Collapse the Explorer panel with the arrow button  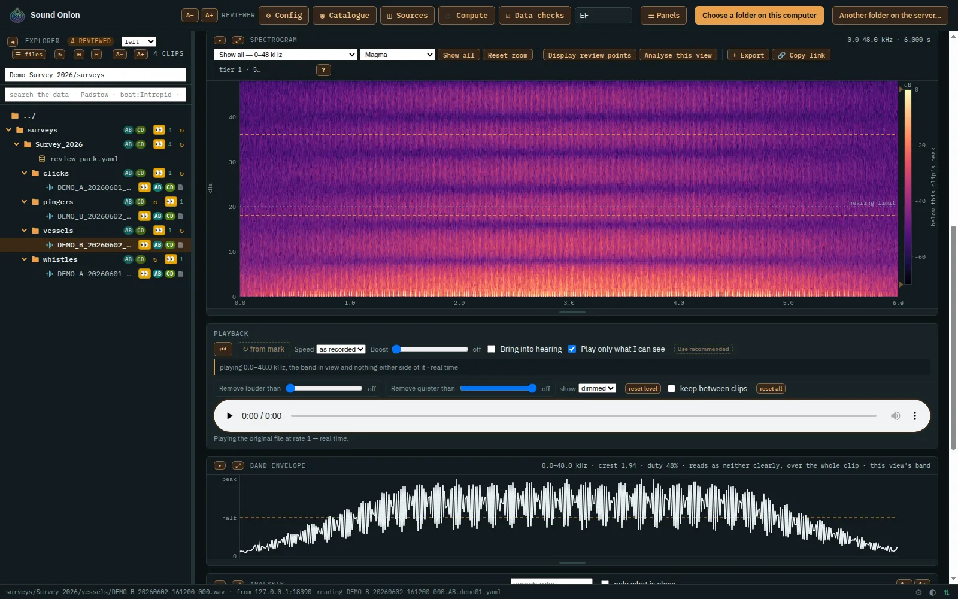[13, 41]
